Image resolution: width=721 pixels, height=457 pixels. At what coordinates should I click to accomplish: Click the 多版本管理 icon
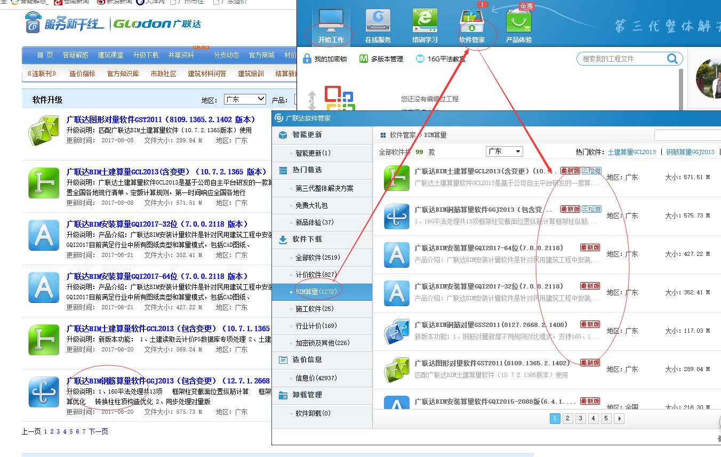(x=364, y=59)
